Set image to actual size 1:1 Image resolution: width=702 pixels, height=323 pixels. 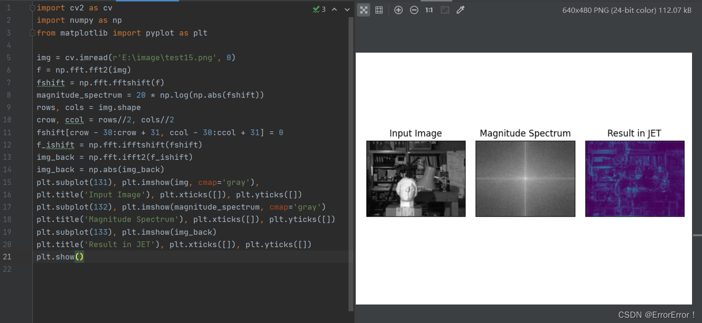coord(429,10)
